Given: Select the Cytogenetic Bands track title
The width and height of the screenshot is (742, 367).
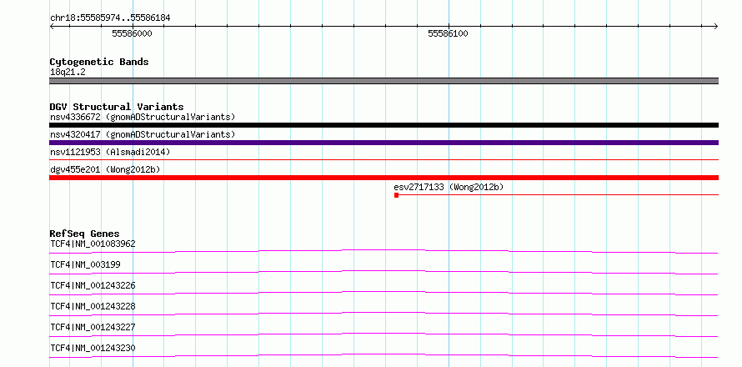Looking at the screenshot, I should [x=99, y=62].
